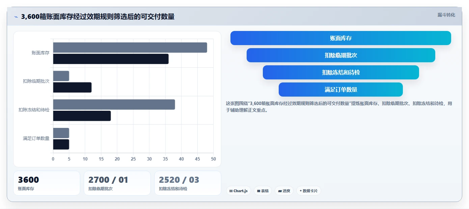Image resolution: width=469 pixels, height=209 pixels.
Task: Click the x-axis tick label 0
Action: pos(53,159)
